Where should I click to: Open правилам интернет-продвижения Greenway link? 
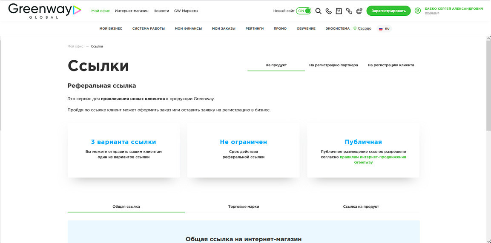373,160
